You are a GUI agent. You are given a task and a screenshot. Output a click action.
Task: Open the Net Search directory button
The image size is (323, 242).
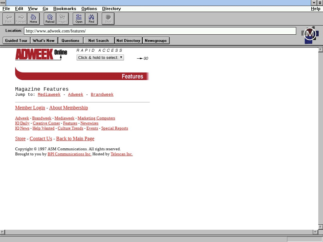pos(98,40)
